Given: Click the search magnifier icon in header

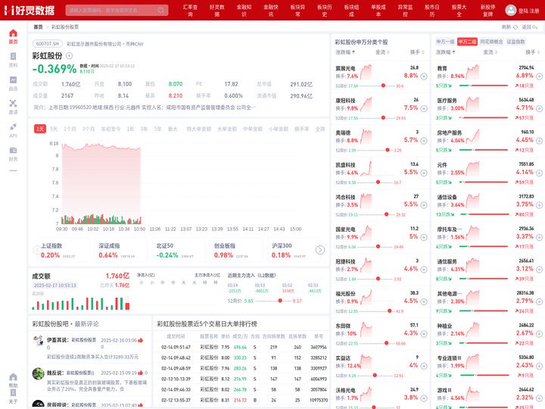Looking at the screenshot, I should point(161,10).
